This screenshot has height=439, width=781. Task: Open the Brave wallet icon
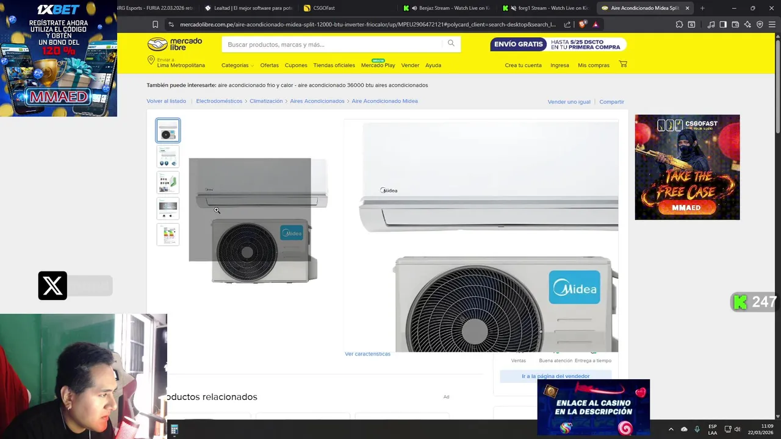735,24
